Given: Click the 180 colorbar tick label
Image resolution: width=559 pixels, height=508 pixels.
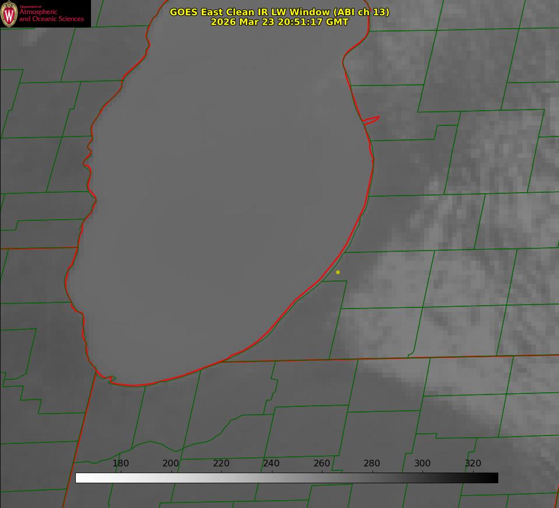Looking at the screenshot, I should [x=121, y=463].
